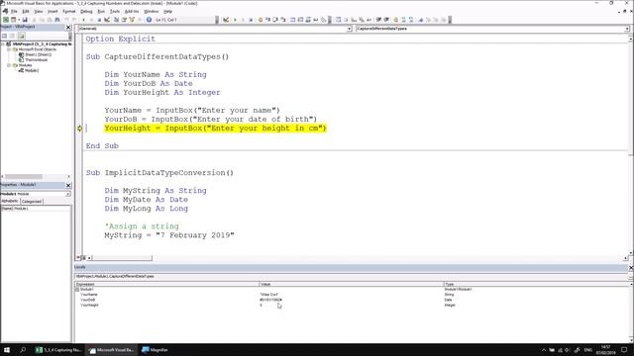Collapse the VBAProject root node

click(x=3, y=44)
